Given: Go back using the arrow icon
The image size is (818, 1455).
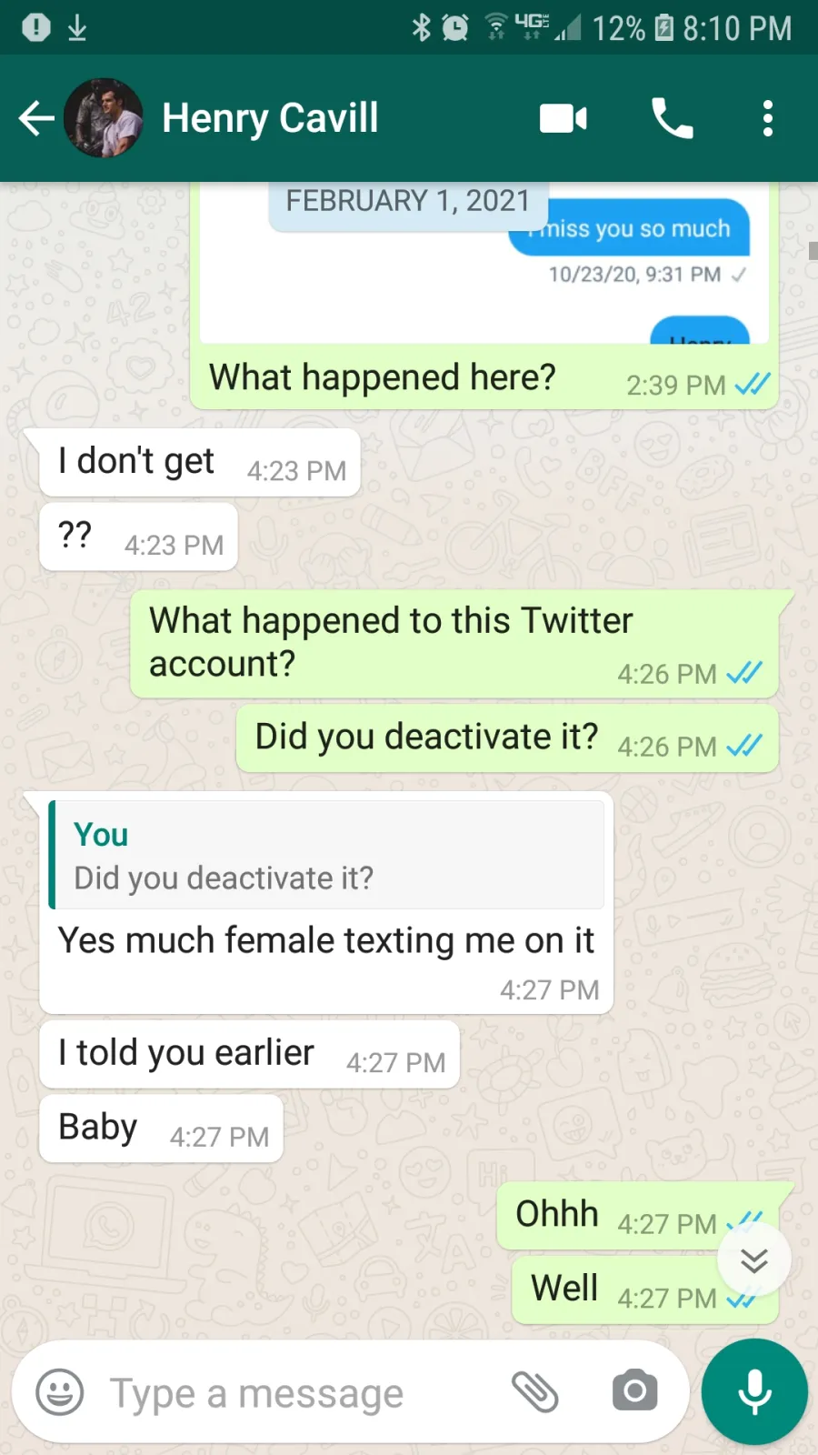Looking at the screenshot, I should [36, 118].
